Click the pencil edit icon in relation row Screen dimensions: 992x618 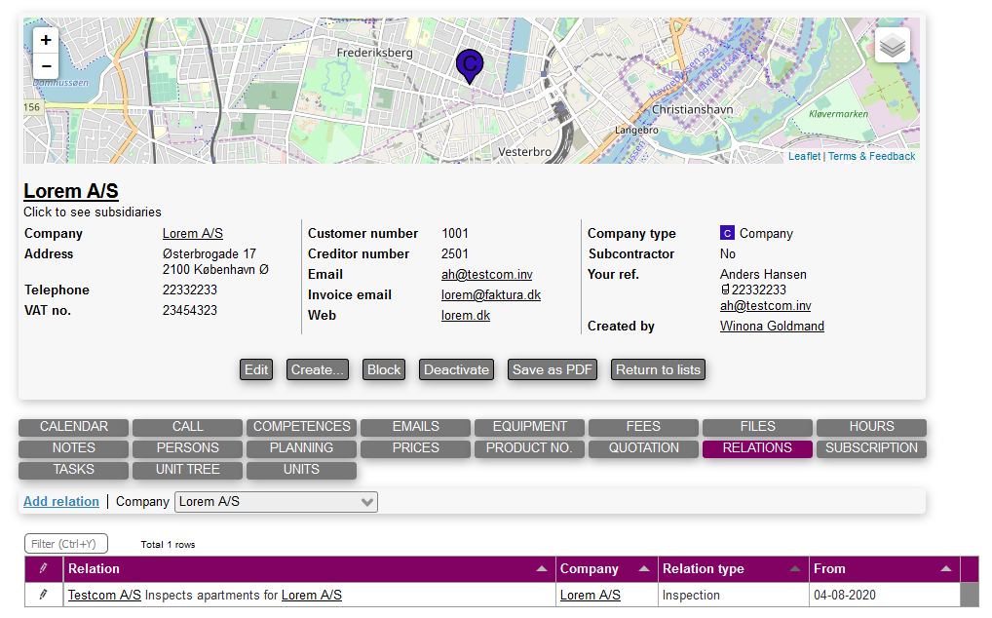tap(43, 595)
